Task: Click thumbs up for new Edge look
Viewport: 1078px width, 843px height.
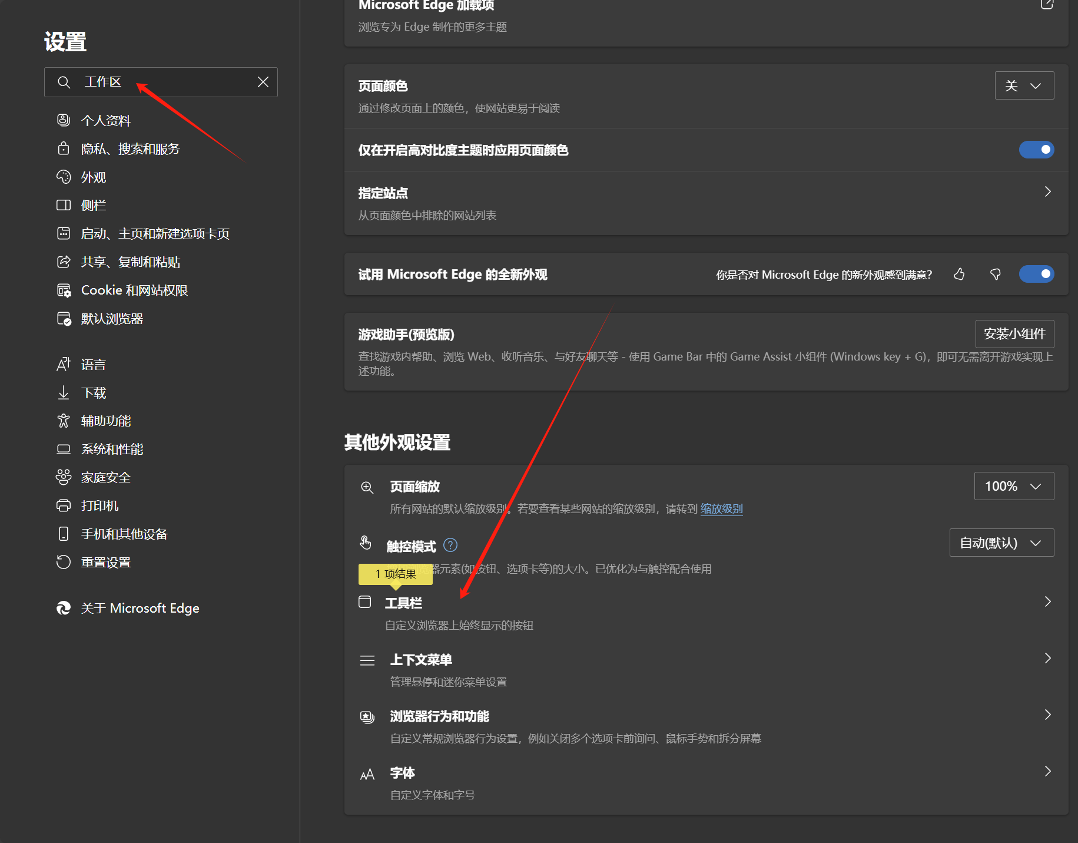Action: click(959, 275)
